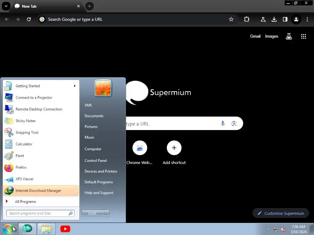
Task: Open the three-dot browser menu
Action: [x=307, y=19]
